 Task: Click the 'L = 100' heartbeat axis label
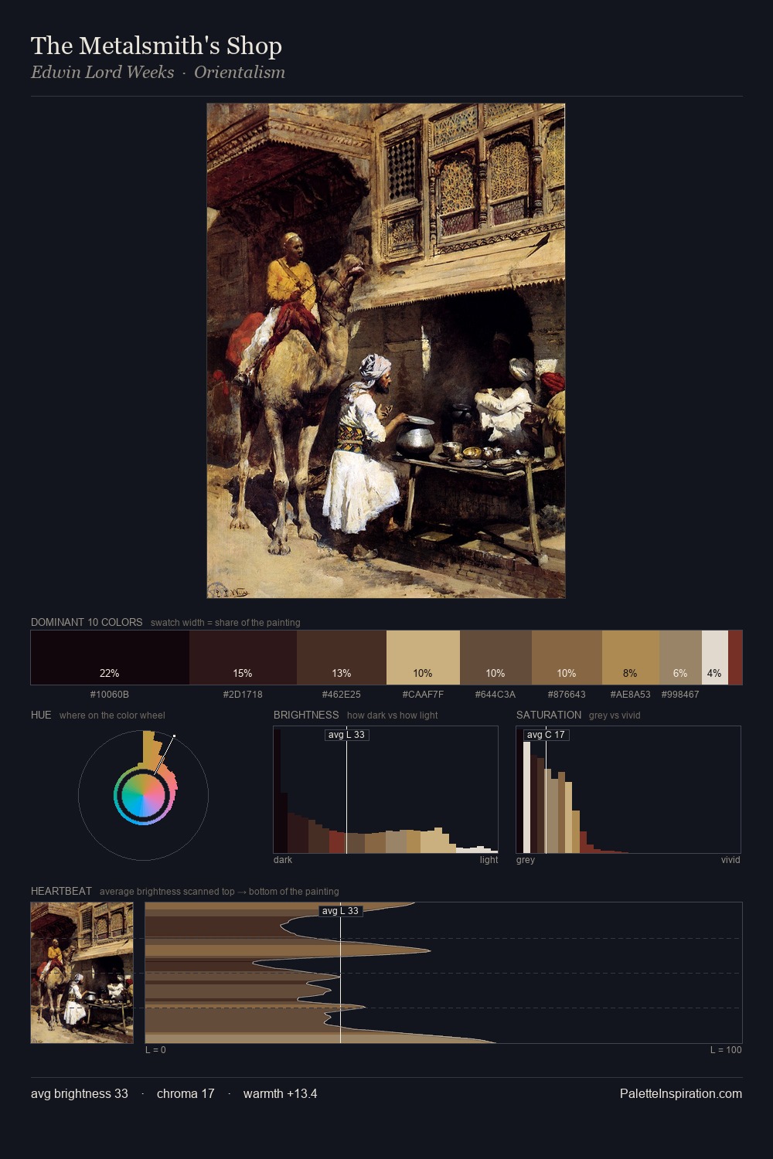click(x=726, y=1050)
